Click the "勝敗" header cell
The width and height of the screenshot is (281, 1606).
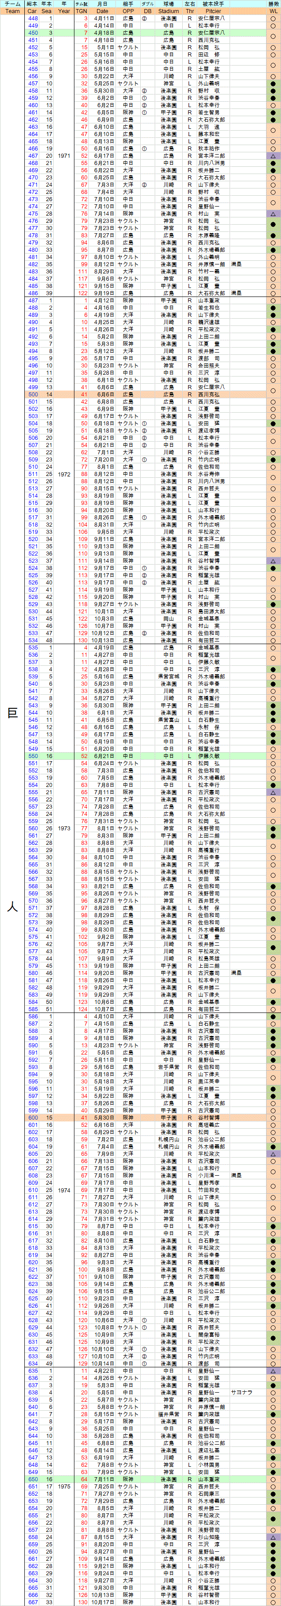273,4
